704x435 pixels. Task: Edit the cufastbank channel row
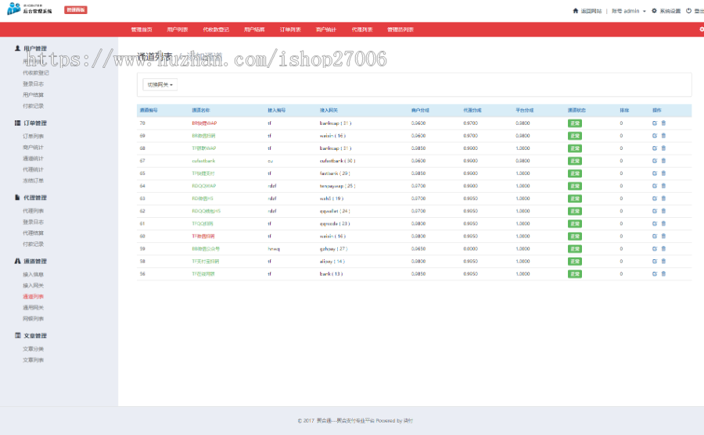655,161
